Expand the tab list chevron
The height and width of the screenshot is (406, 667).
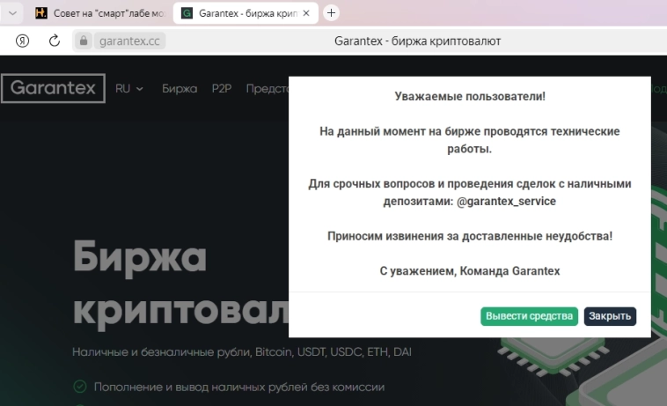coord(13,13)
